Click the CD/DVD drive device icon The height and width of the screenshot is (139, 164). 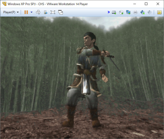tap(121, 12)
